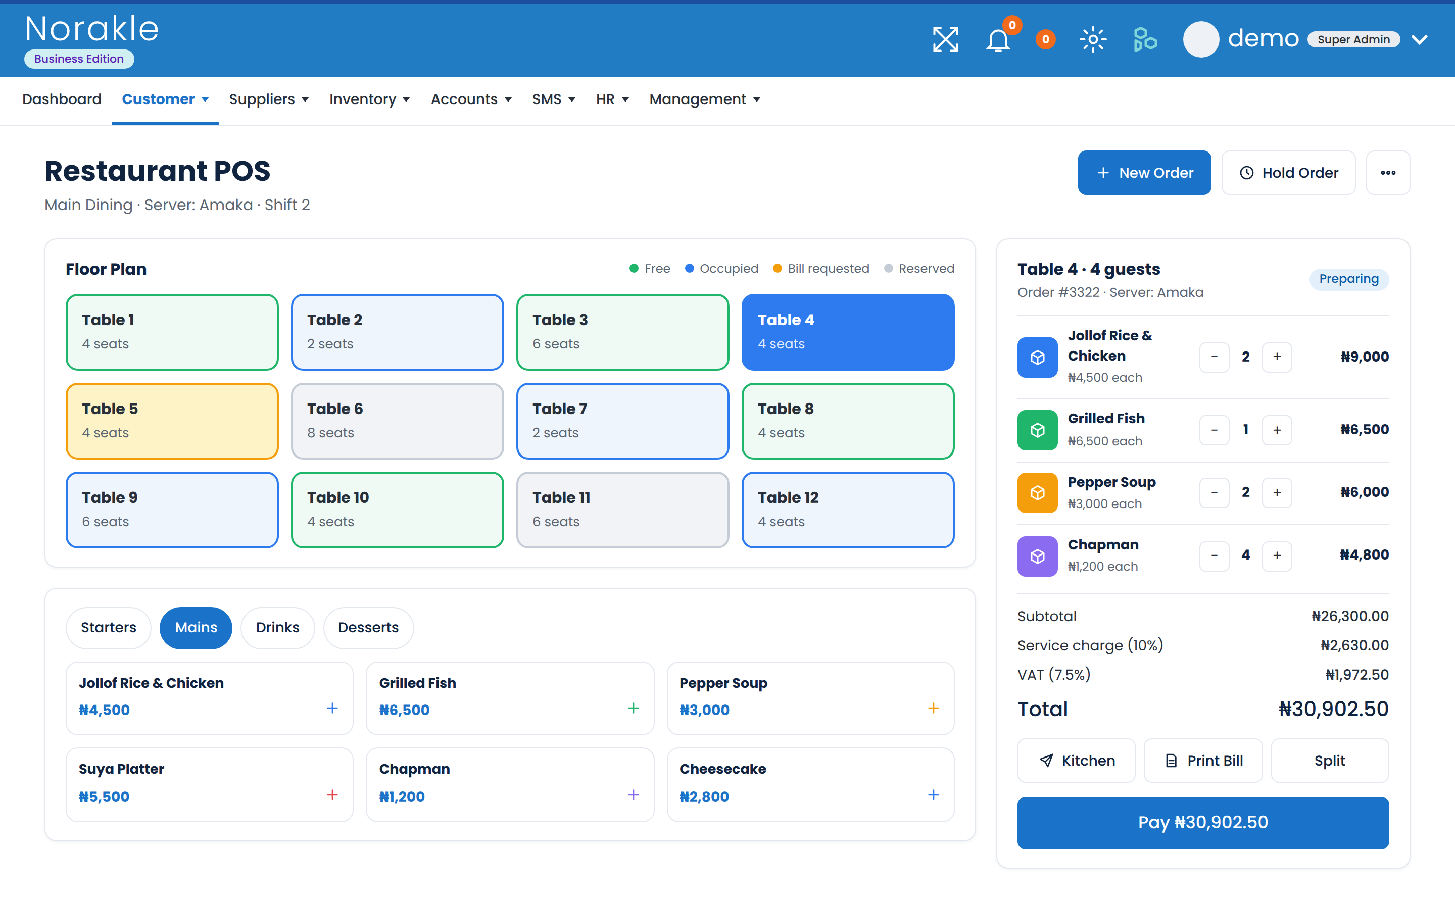Send order to Kitchen
1455x909 pixels.
[1076, 761]
